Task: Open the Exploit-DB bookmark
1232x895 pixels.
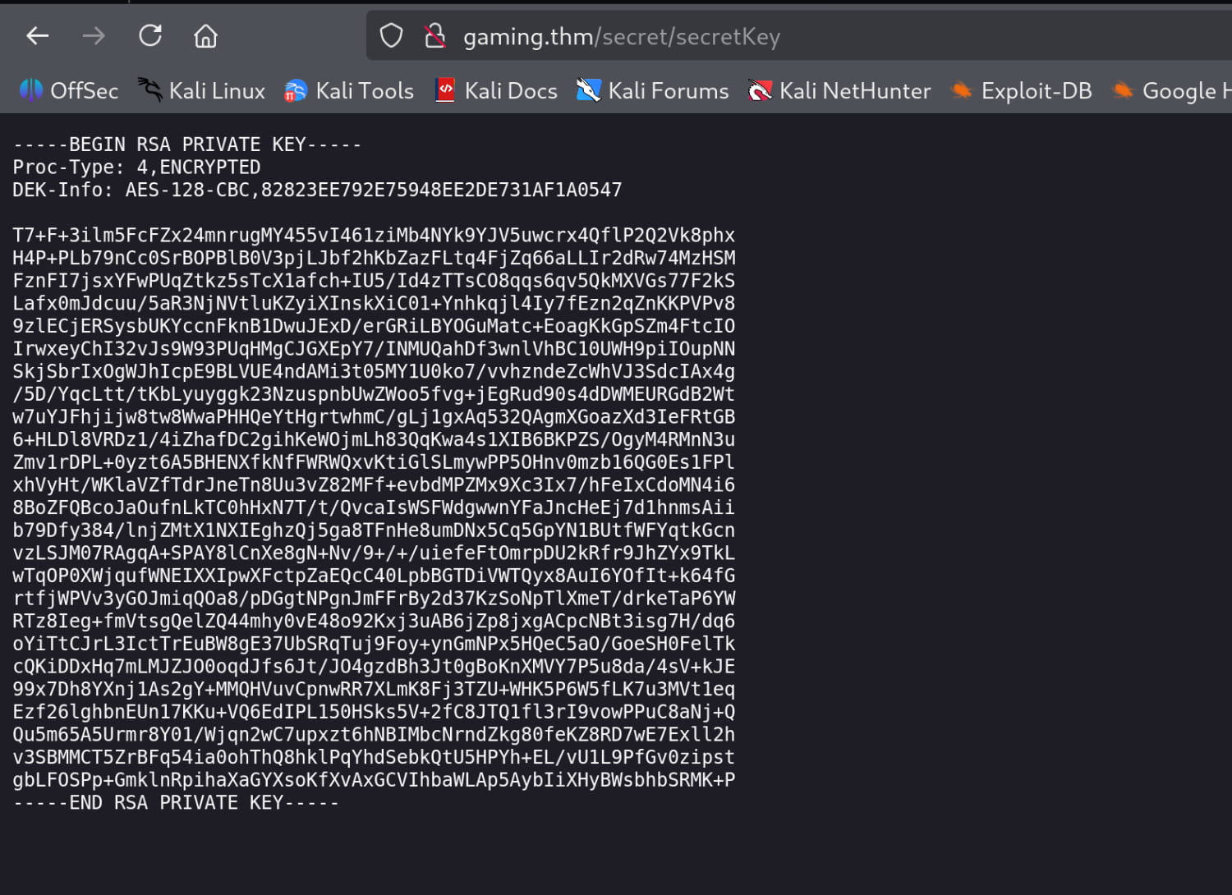Action: pos(1021,90)
